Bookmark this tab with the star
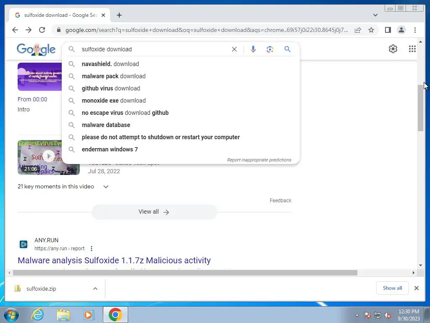 tap(371, 30)
